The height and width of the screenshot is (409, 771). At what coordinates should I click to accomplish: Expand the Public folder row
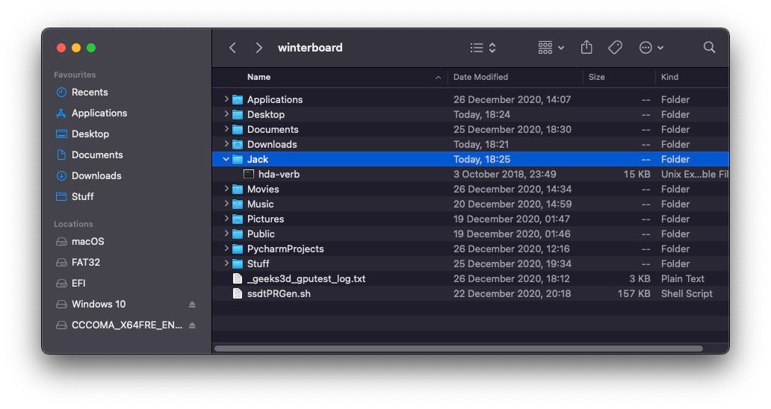click(x=226, y=234)
